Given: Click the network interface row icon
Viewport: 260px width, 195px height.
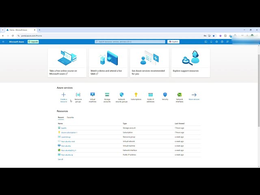Looking at the screenshot, I should coord(59,150).
